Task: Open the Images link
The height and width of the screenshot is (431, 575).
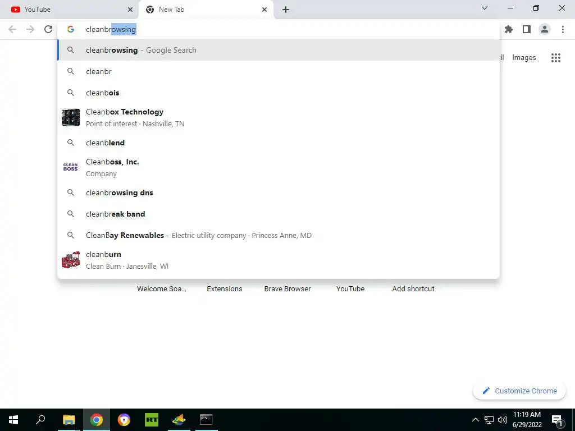Action: pos(524,58)
